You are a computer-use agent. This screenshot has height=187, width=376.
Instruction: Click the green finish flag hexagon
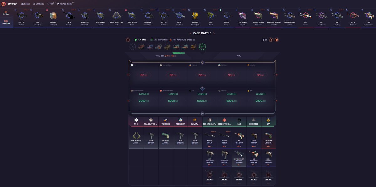pos(202,47)
